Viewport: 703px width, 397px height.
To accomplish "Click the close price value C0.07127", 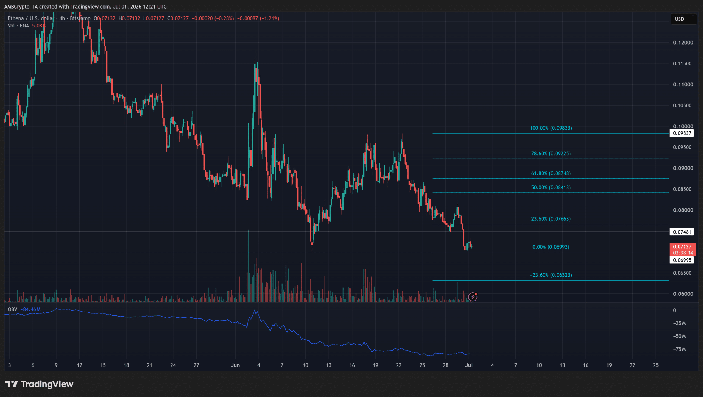I will [x=178, y=18].
